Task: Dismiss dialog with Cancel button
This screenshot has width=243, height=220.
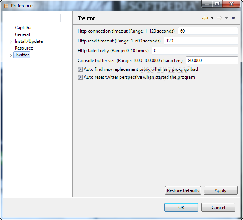Action: click(x=218, y=207)
